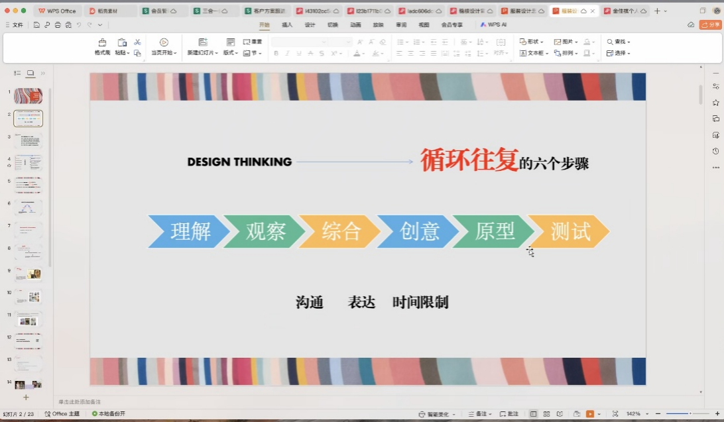Screen dimensions: 724x422
Task: Open the 插入 ribbon tab
Action: pyautogui.click(x=287, y=25)
